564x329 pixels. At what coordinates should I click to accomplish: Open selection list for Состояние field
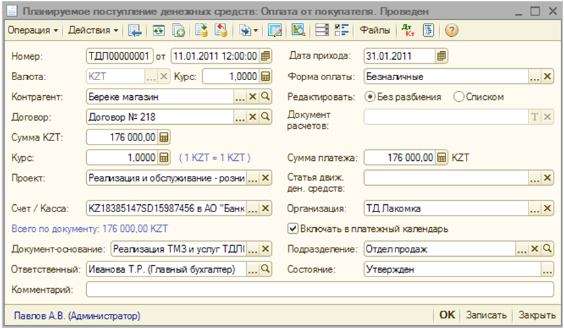[548, 269]
